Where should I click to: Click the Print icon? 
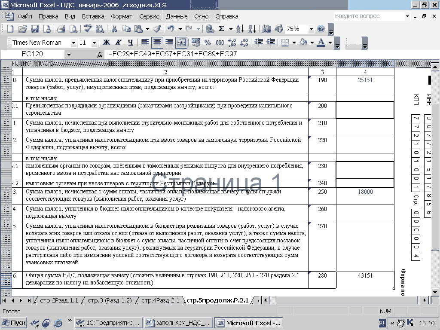(x=61, y=29)
